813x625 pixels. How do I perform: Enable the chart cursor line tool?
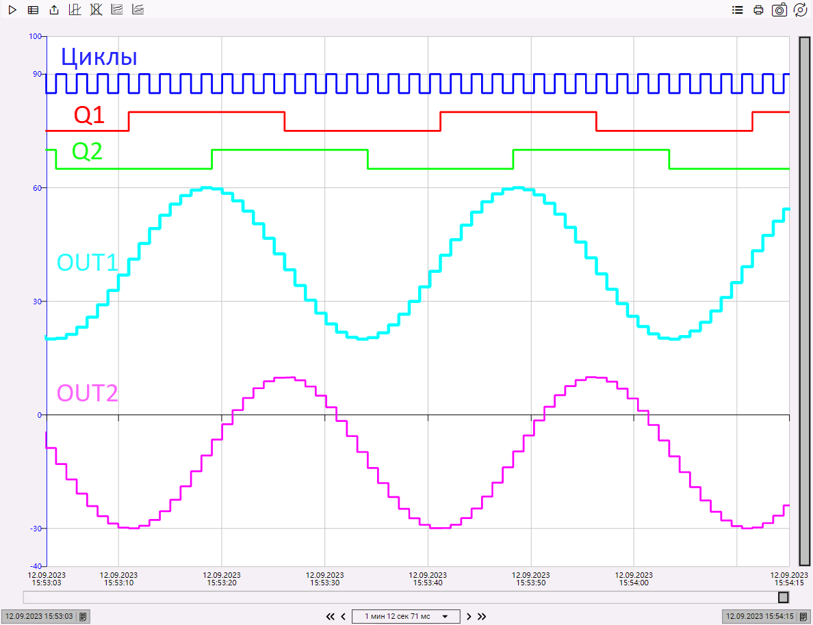click(75, 10)
